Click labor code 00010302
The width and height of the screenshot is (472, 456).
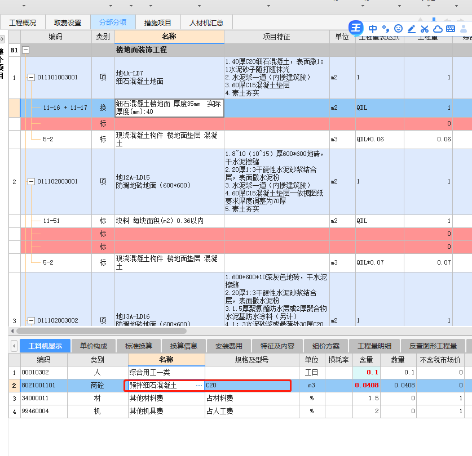(x=35, y=373)
